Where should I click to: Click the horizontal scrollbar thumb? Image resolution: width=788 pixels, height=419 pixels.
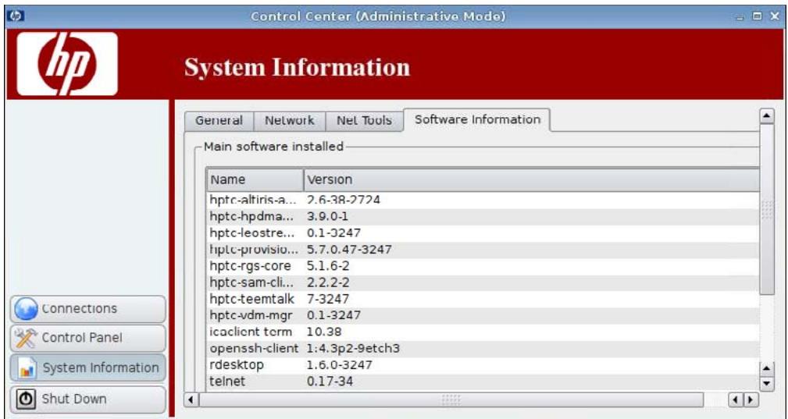[451, 400]
